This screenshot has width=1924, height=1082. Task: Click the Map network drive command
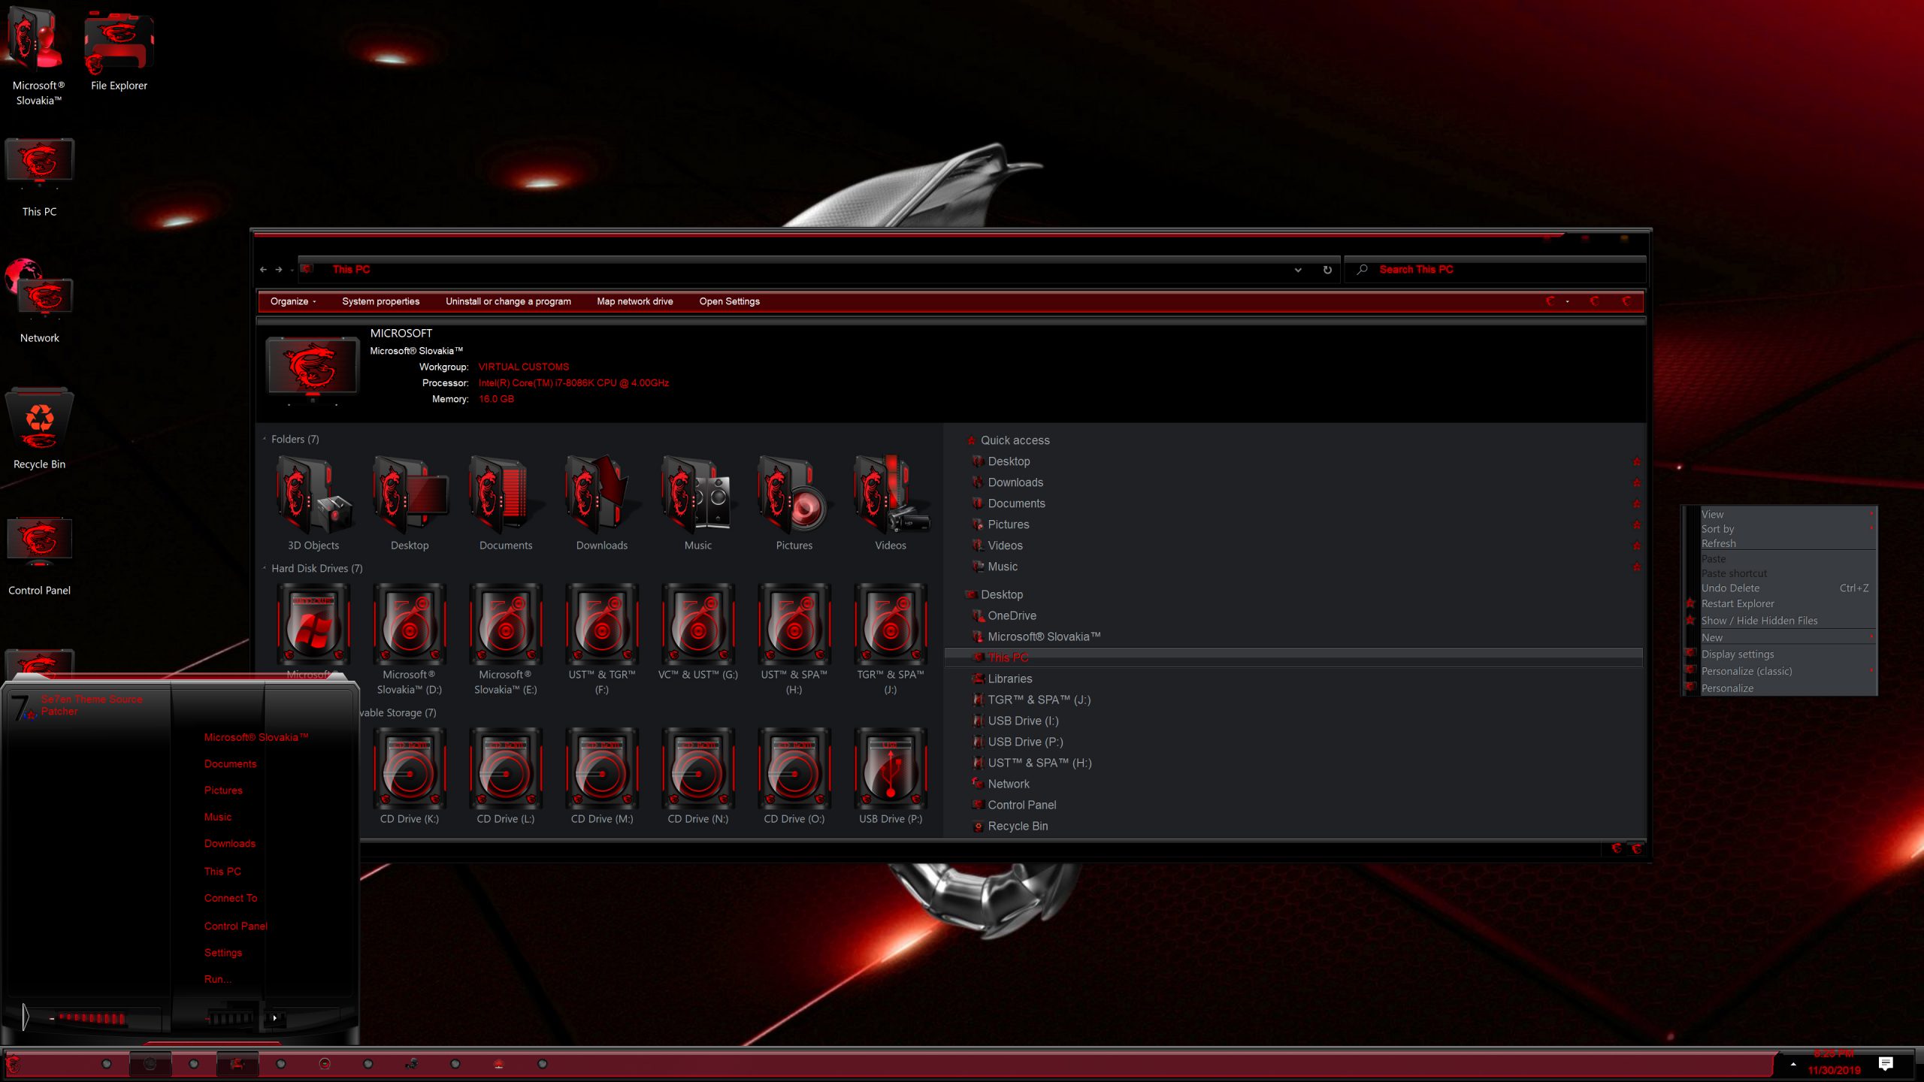tap(634, 301)
